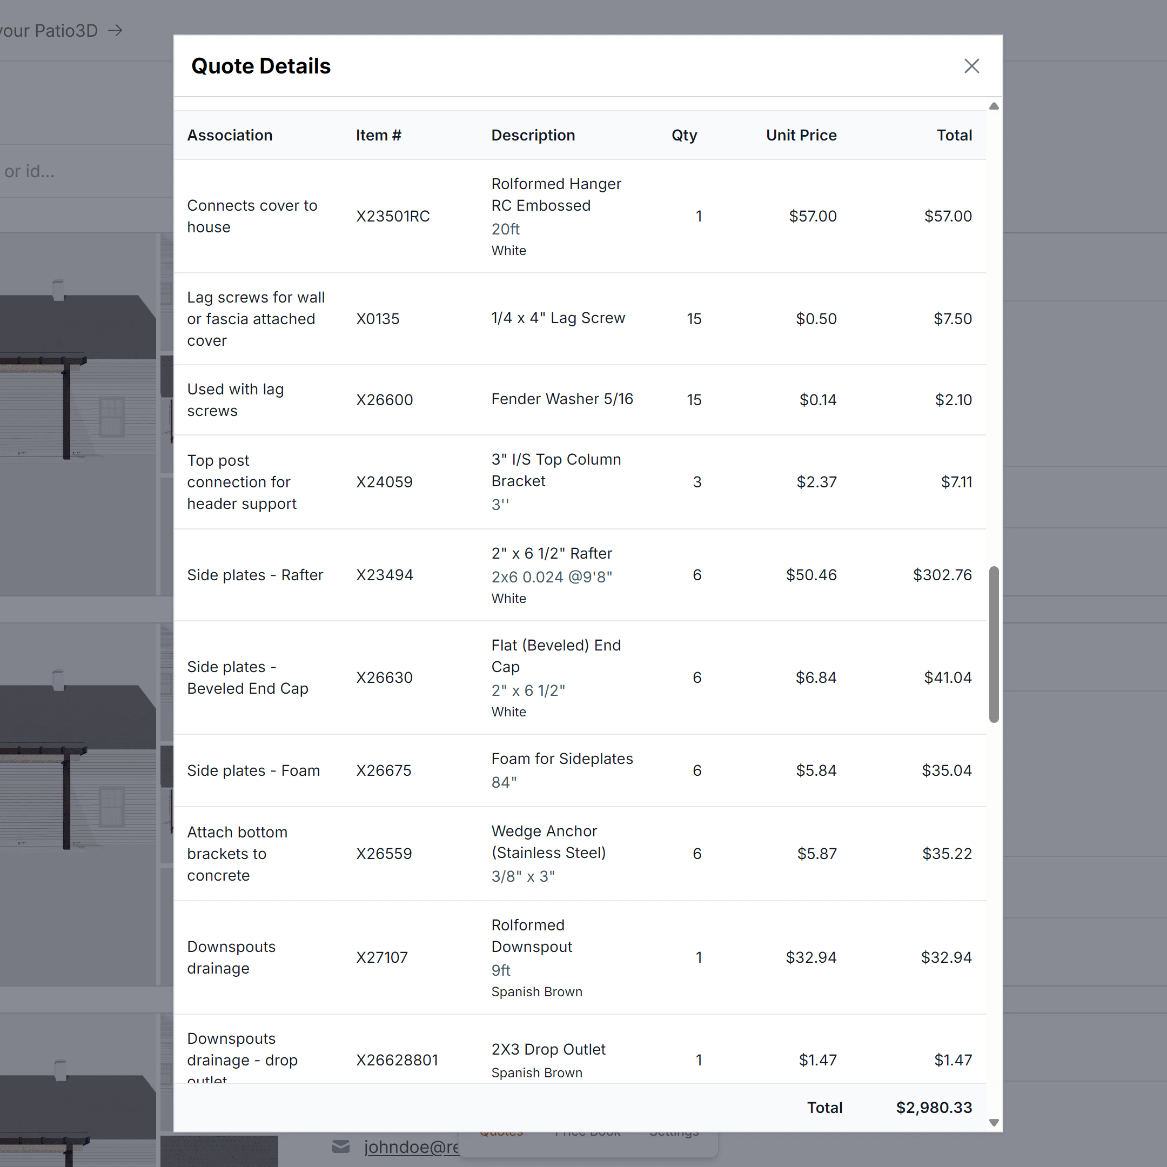Image resolution: width=1167 pixels, height=1167 pixels.
Task: Select the Association column header
Action: pos(230,135)
